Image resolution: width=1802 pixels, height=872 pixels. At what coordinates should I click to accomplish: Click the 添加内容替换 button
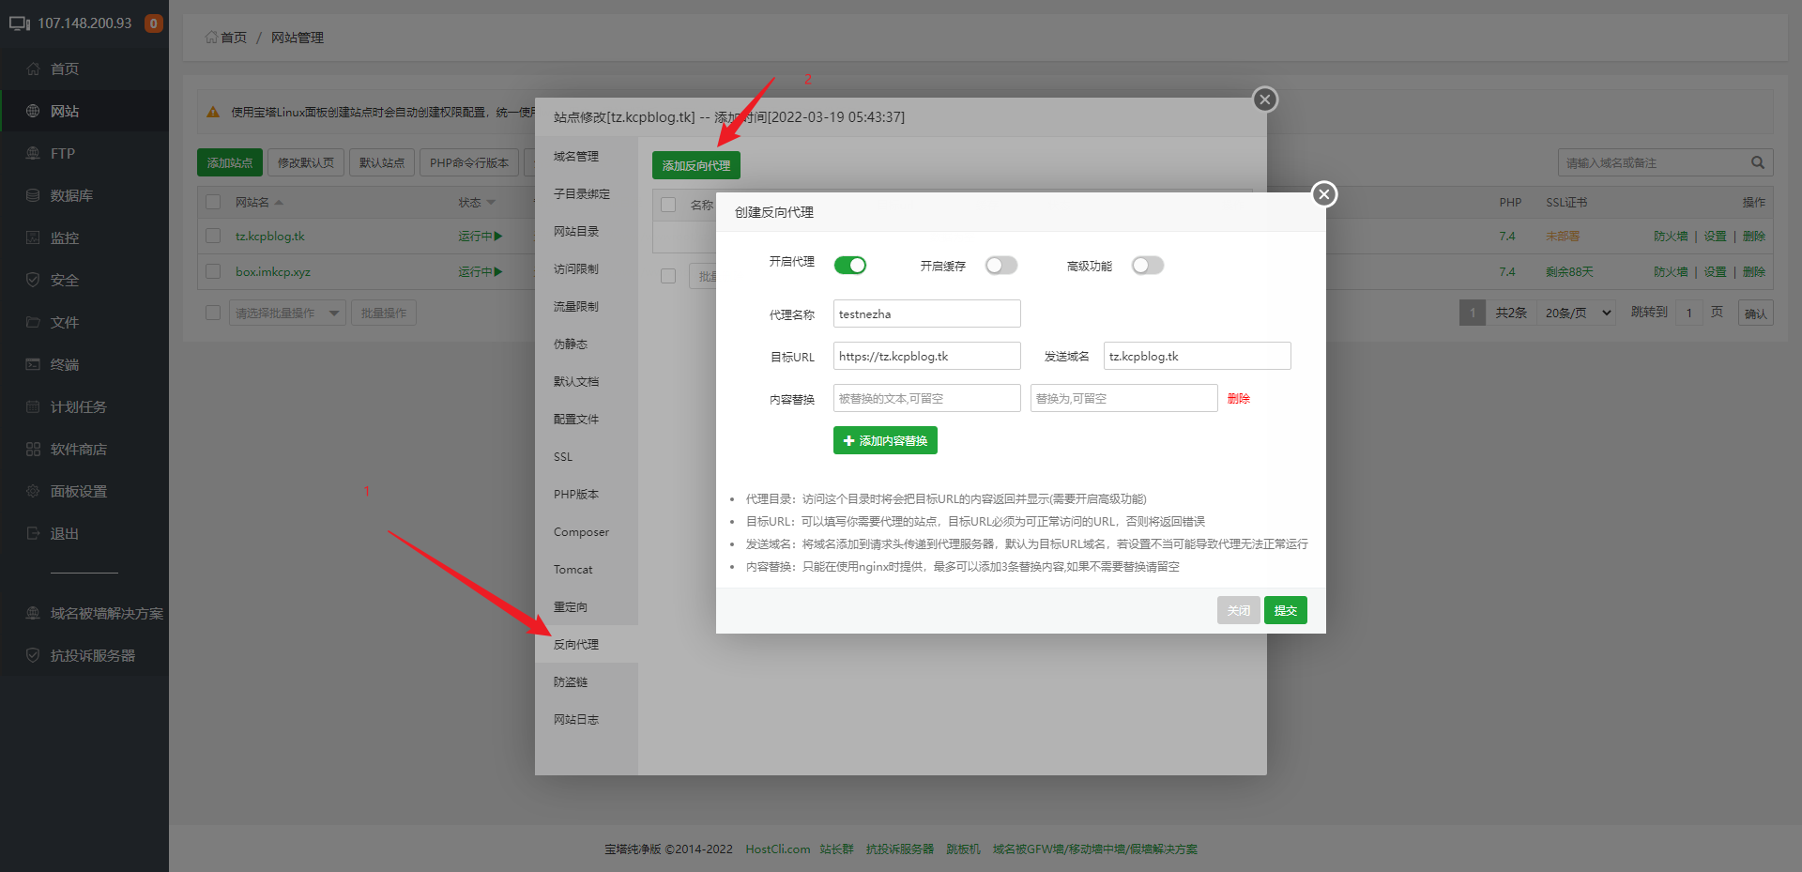tap(885, 440)
